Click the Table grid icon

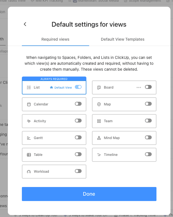[x=29, y=155]
